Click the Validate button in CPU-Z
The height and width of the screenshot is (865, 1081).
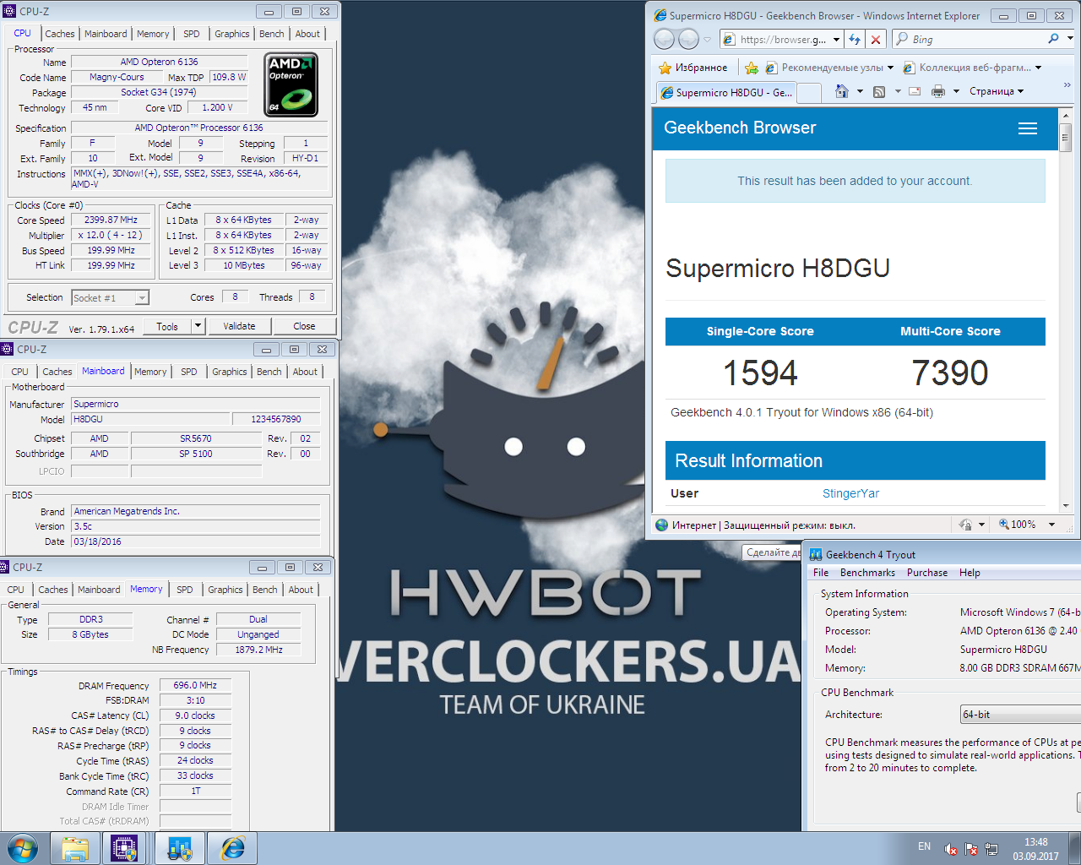(239, 326)
